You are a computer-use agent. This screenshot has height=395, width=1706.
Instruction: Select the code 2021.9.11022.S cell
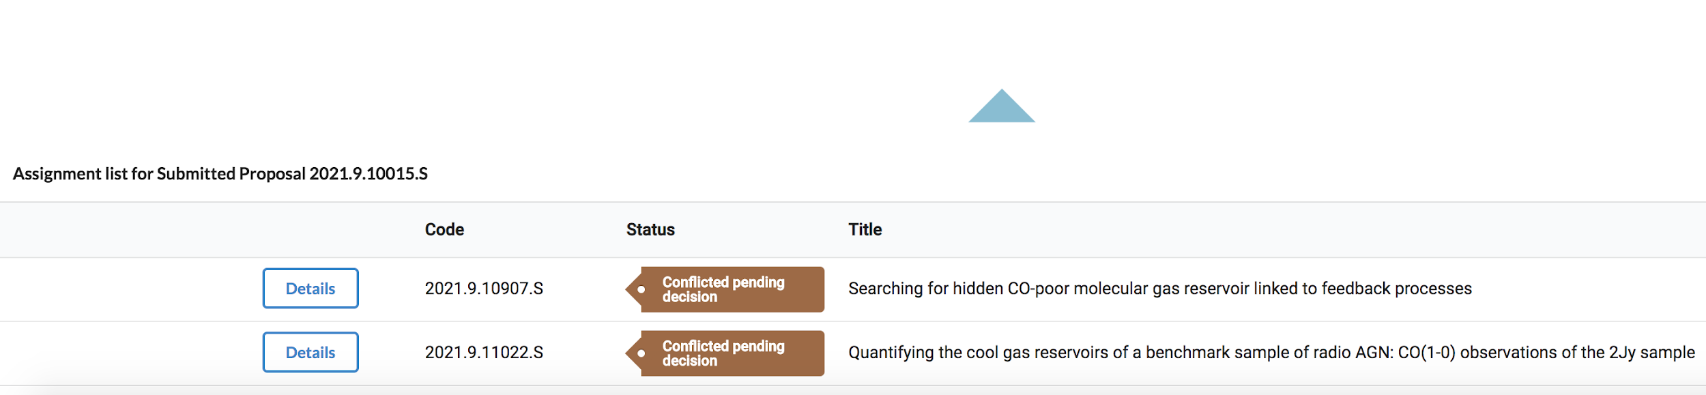(484, 353)
